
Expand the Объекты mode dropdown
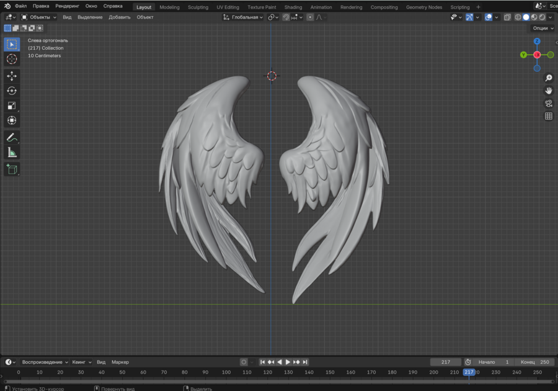coord(39,17)
